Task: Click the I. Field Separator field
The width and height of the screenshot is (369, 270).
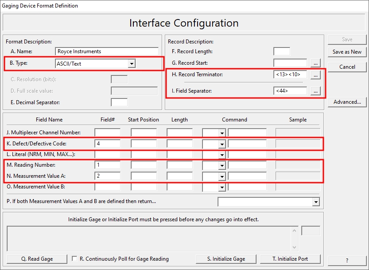Action: (x=290, y=91)
